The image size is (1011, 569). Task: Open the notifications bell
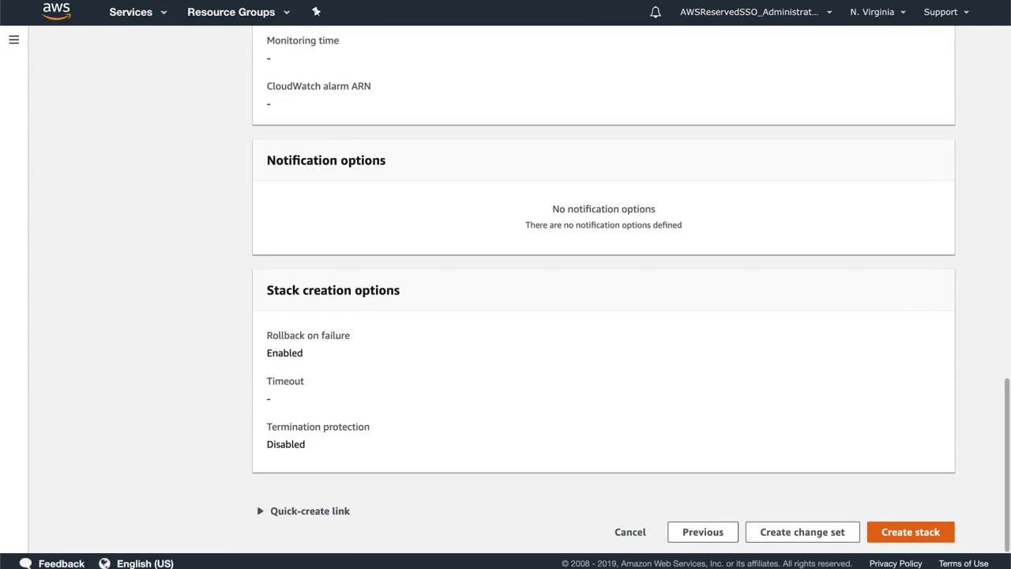point(656,12)
